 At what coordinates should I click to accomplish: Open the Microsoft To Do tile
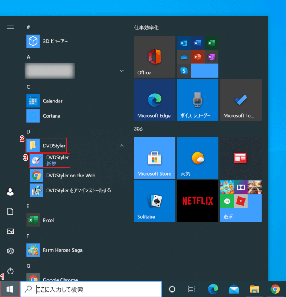[241, 100]
